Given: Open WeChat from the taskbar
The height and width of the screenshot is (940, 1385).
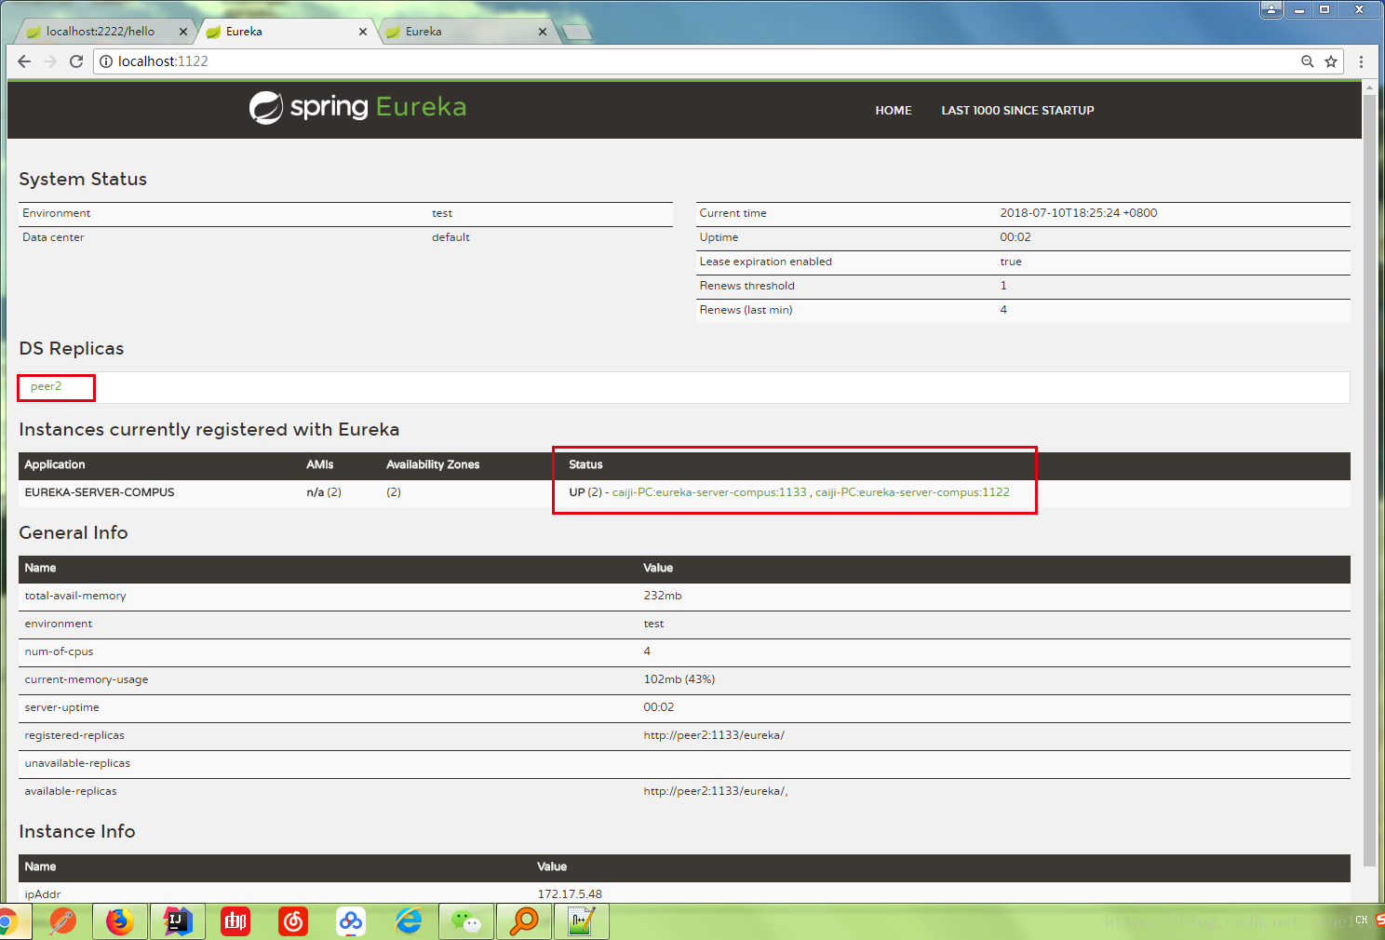Looking at the screenshot, I should pyautogui.click(x=466, y=921).
